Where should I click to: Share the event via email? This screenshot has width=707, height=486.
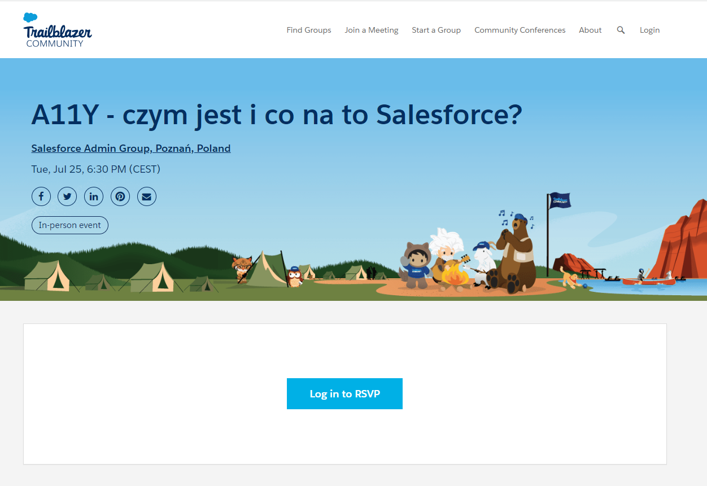click(146, 196)
